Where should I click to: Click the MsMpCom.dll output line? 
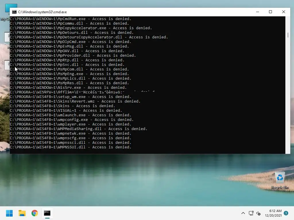point(69,69)
